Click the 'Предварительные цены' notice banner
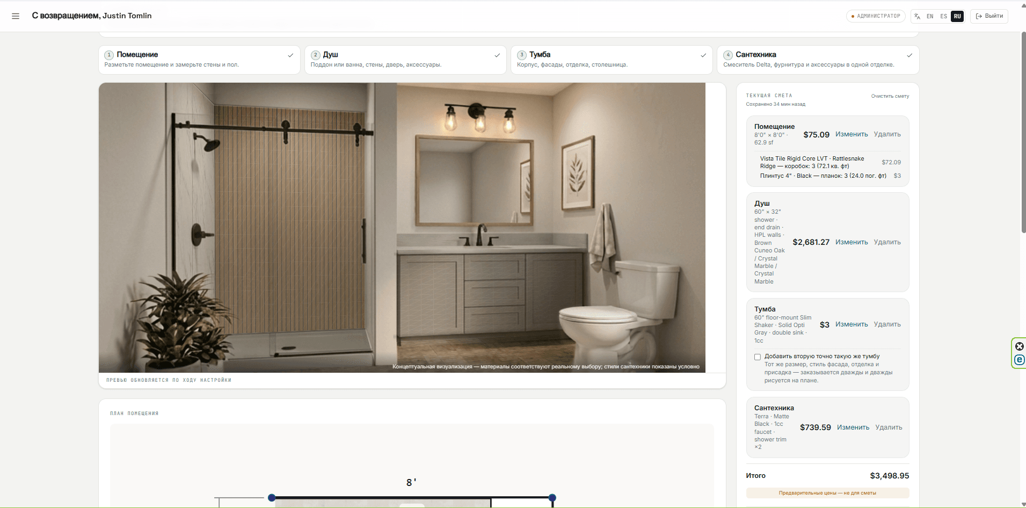The height and width of the screenshot is (508, 1026). click(x=827, y=493)
